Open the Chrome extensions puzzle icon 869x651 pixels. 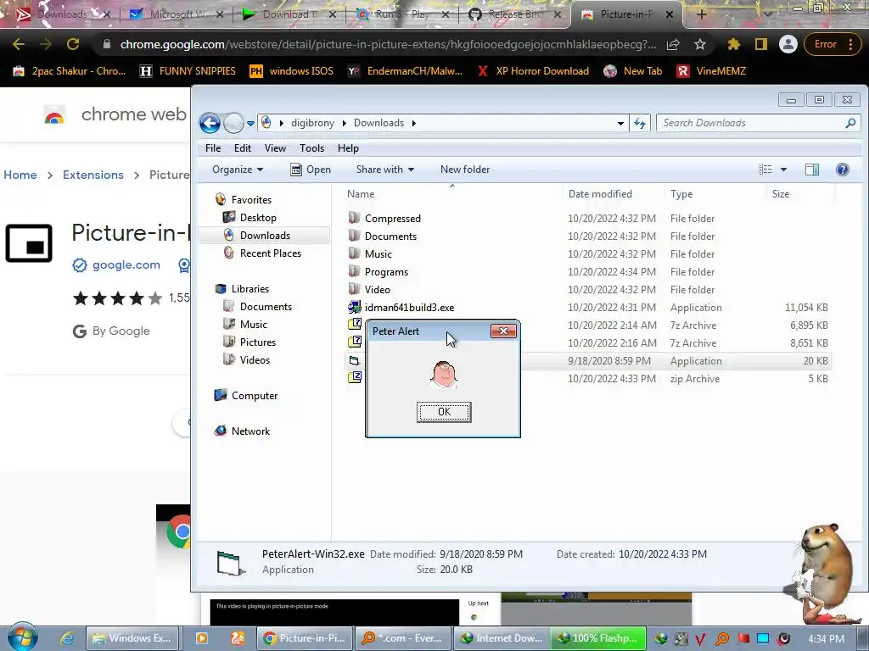pos(734,44)
